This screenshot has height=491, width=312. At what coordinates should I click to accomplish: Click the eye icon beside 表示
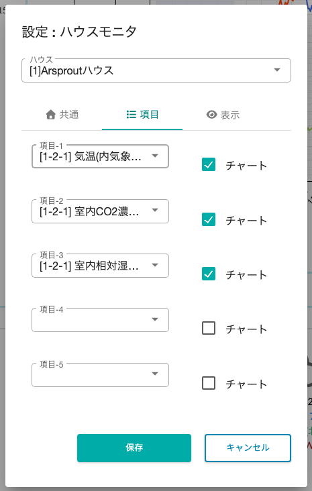212,115
